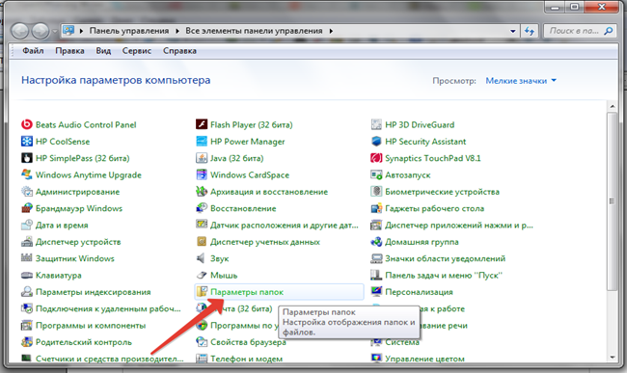Viewport: 627px width, 373px height.
Task: Click the HP CoolSense icon
Action: 26,142
